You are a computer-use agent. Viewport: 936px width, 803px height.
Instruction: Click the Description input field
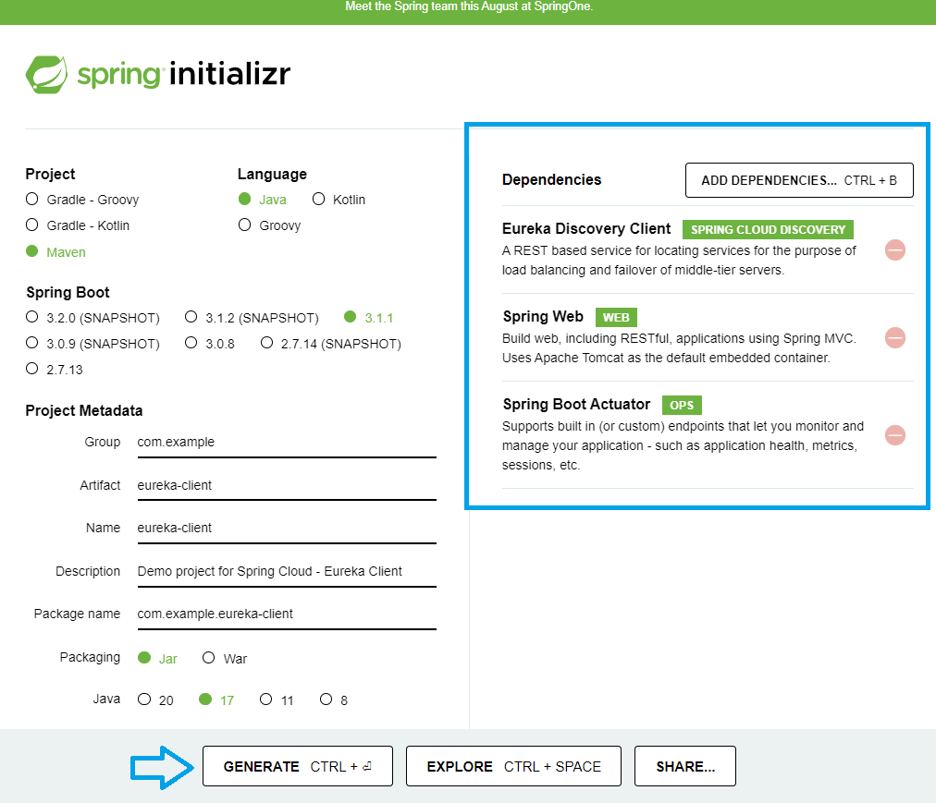pos(287,572)
